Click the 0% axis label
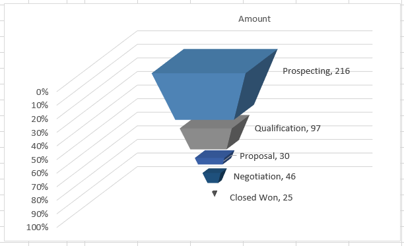Image resolution: width=404 pixels, height=246 pixels. pos(42,92)
